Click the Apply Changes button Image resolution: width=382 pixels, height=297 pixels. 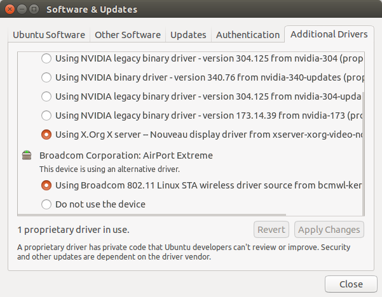(329, 230)
